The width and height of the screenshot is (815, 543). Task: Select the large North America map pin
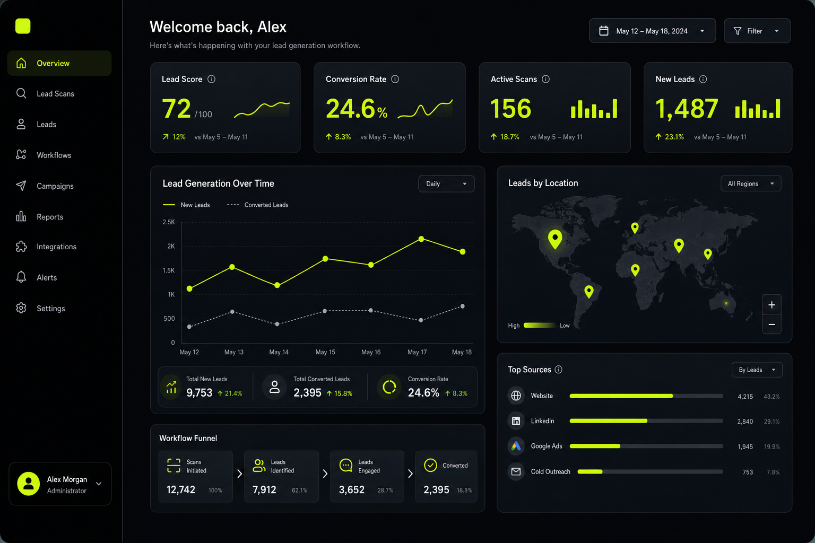[x=555, y=240]
